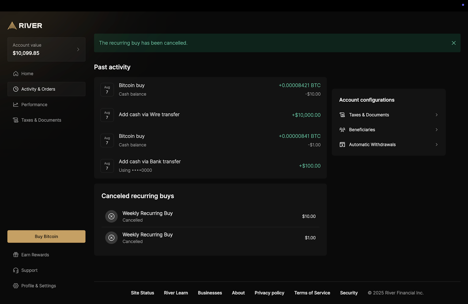
Task: Visit the Site Status footer link
Action: point(143,293)
